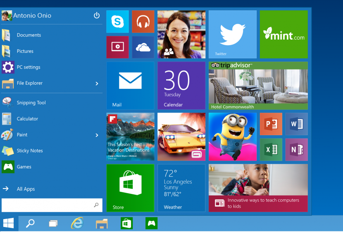Screen dimensions: 343x232
Task: Open the news tile about teaching computers
Action: (x=258, y=188)
